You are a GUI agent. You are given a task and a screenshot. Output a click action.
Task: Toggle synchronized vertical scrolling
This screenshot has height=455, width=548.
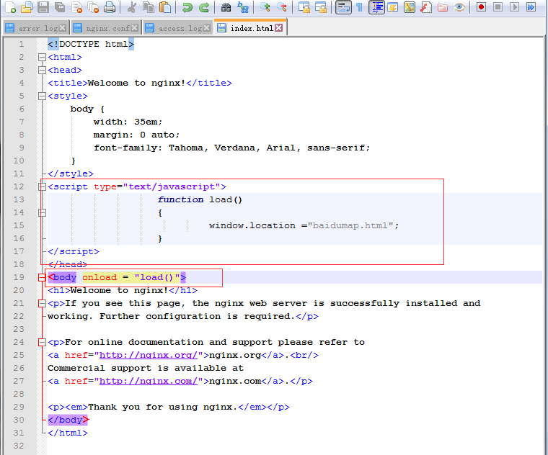click(x=304, y=7)
